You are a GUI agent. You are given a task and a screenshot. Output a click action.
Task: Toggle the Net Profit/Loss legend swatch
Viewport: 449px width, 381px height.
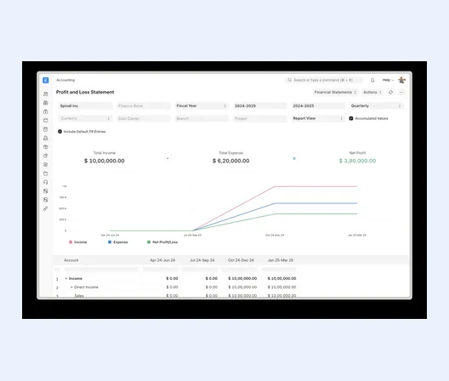(x=149, y=242)
